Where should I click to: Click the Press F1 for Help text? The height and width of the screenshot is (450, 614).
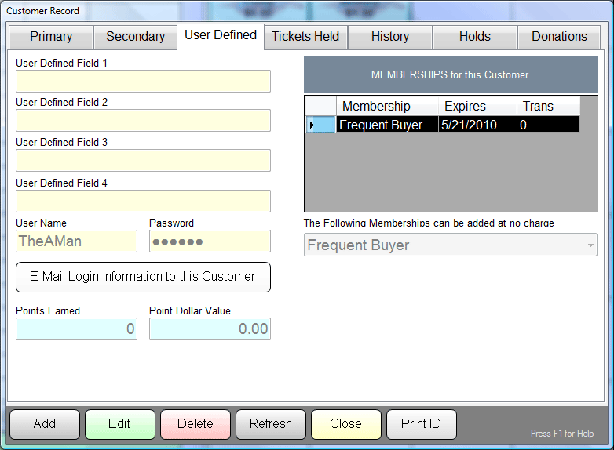coord(562,434)
